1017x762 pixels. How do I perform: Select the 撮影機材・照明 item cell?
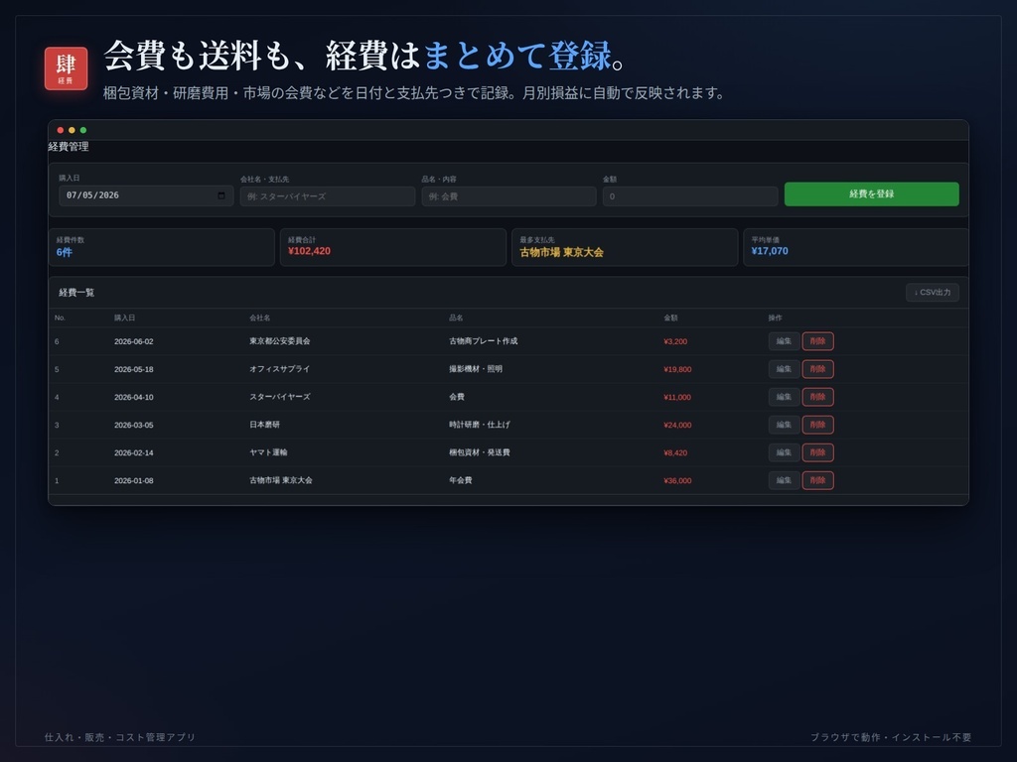(x=476, y=369)
